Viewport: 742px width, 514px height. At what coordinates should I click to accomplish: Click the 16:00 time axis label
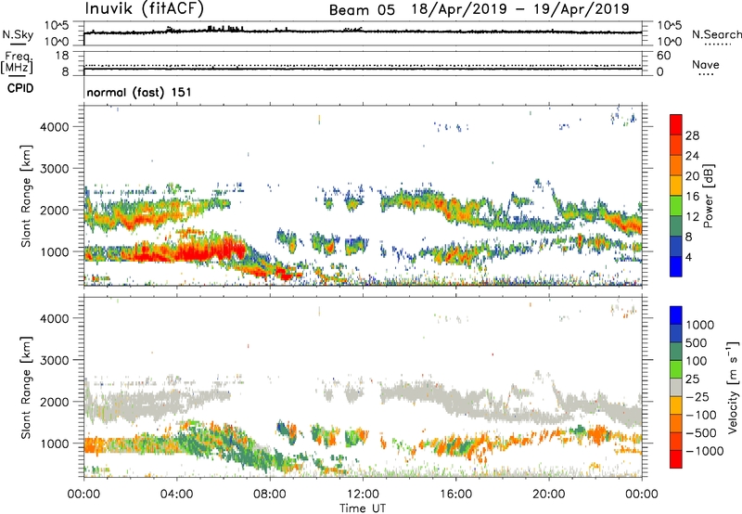click(x=455, y=495)
